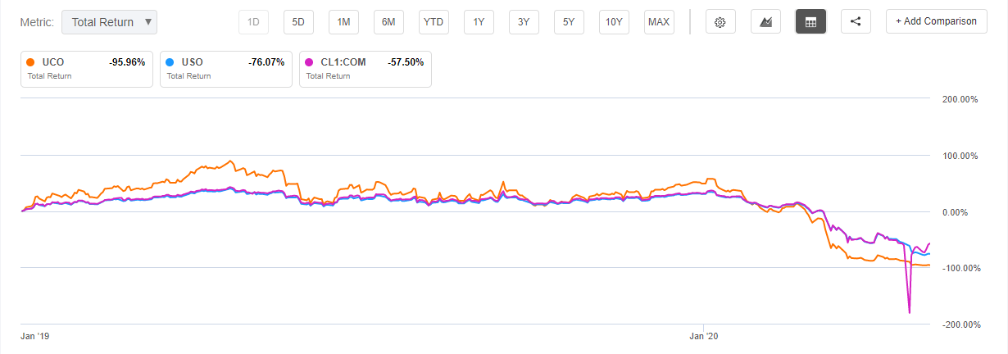Show the MAX time range
Image resolution: width=1008 pixels, height=354 pixels.
tap(659, 22)
